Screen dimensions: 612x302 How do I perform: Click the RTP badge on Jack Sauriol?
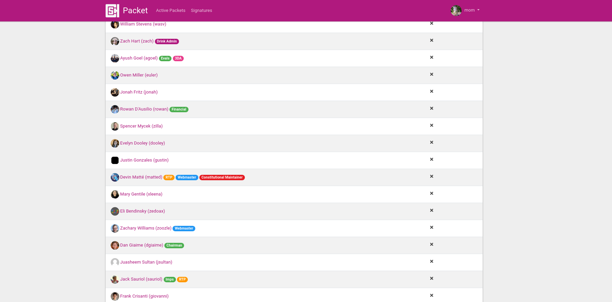tap(182, 280)
